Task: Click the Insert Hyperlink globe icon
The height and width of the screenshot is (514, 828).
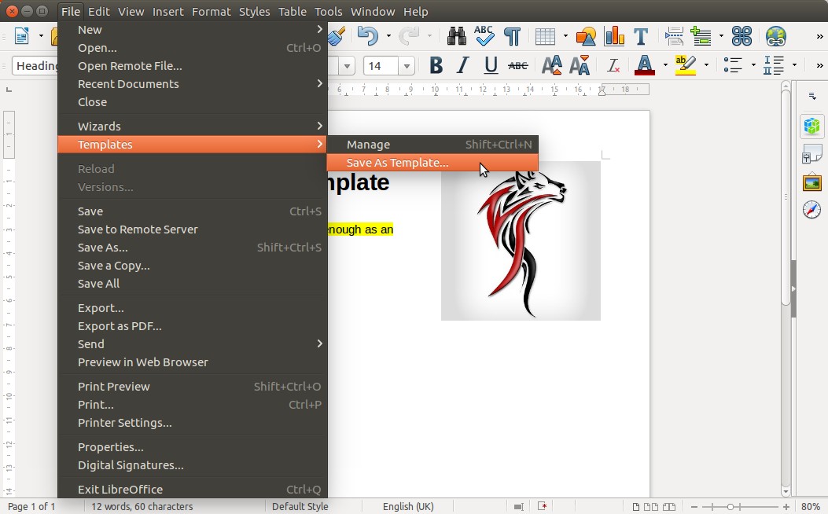Action: tap(776, 36)
